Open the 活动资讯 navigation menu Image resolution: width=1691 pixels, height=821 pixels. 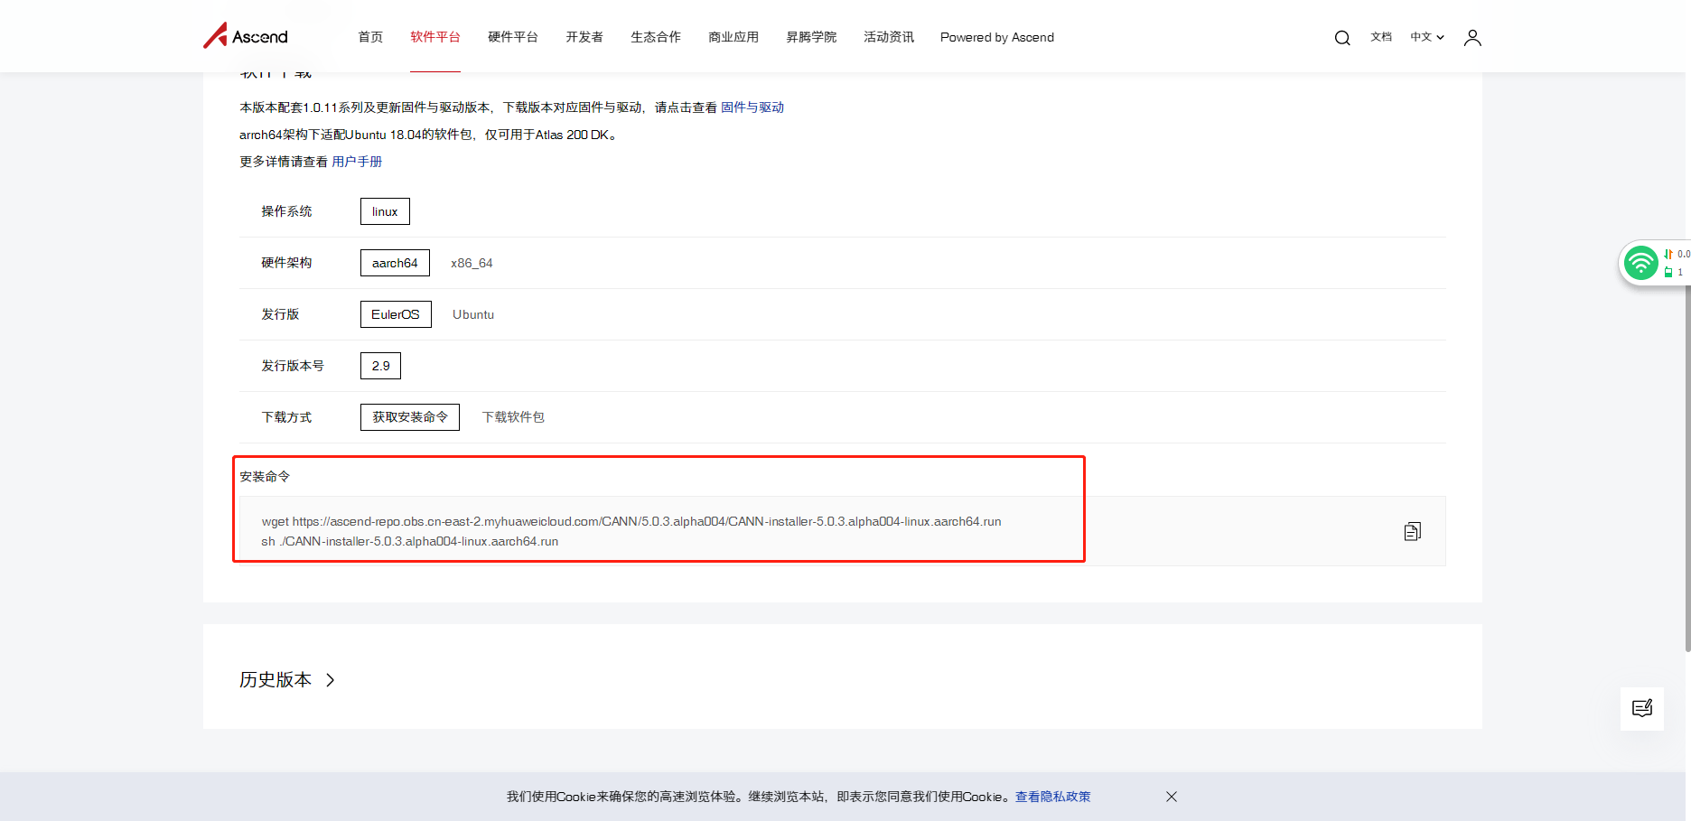pyautogui.click(x=889, y=37)
